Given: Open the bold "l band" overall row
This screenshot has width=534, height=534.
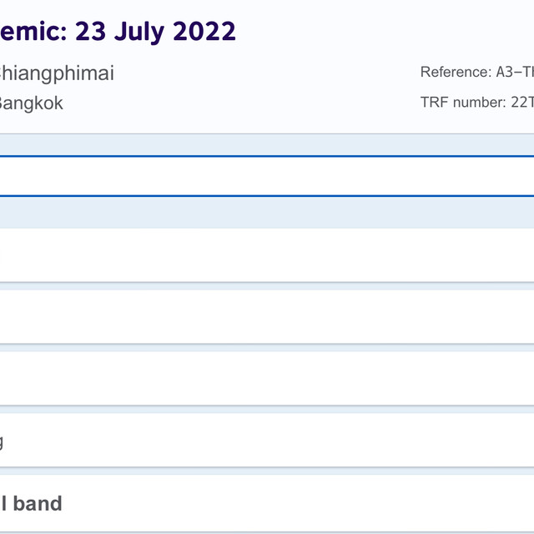Looking at the screenshot, I should click(267, 503).
